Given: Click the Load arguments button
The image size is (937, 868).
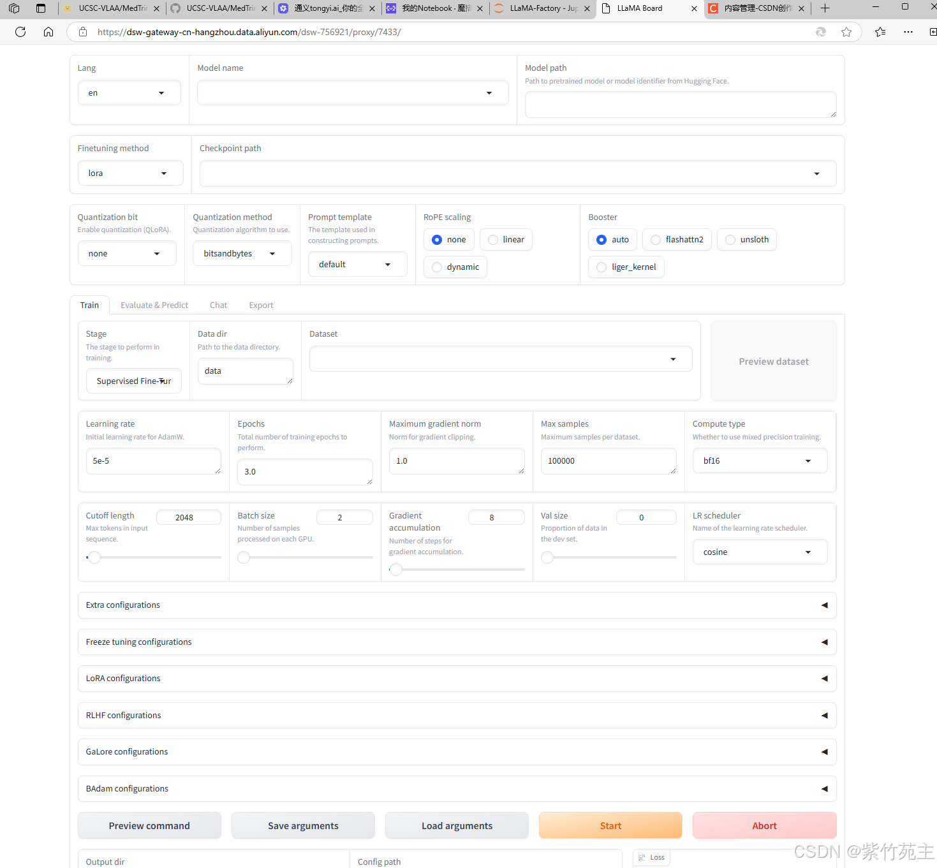Looking at the screenshot, I should pyautogui.click(x=457, y=826).
